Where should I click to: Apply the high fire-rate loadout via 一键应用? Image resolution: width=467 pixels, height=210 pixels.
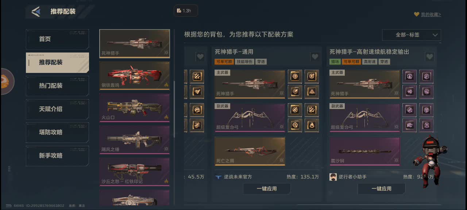(381, 188)
